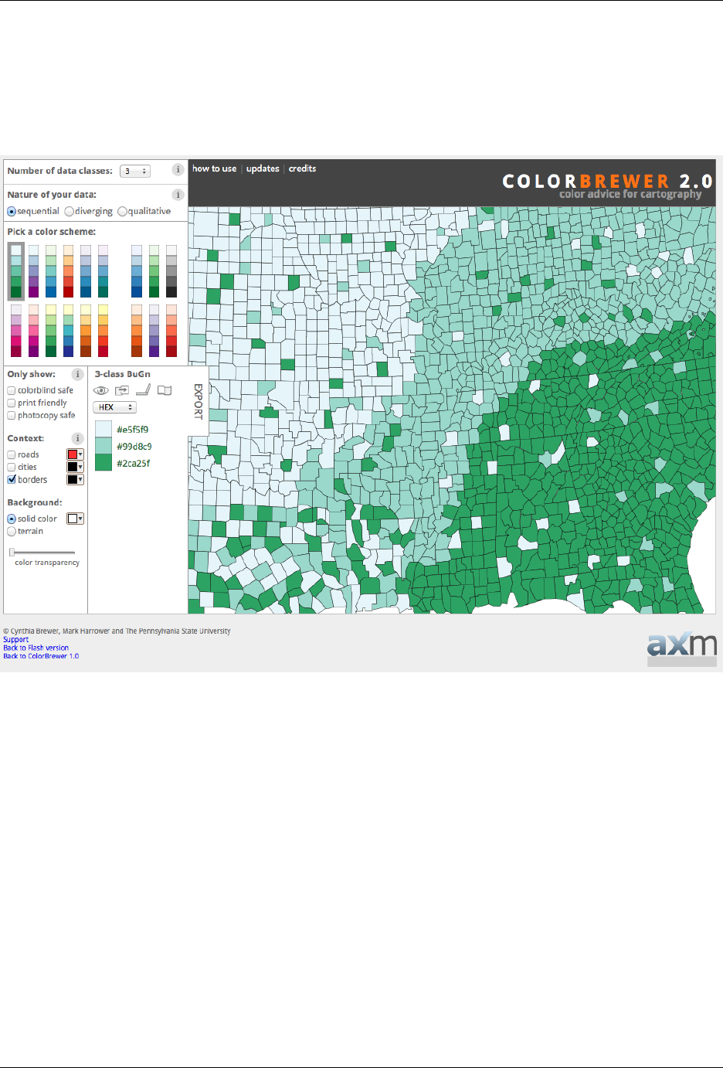
Task: Pick the Greens single-hue color scheme
Action: pos(154,271)
